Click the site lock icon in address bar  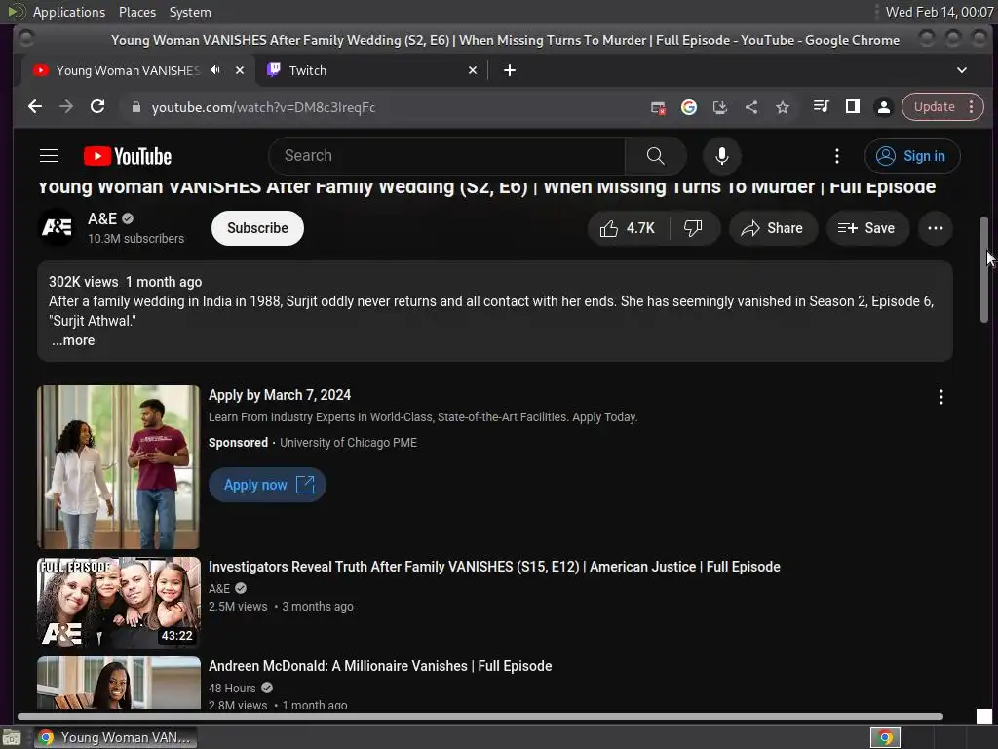[x=135, y=107]
